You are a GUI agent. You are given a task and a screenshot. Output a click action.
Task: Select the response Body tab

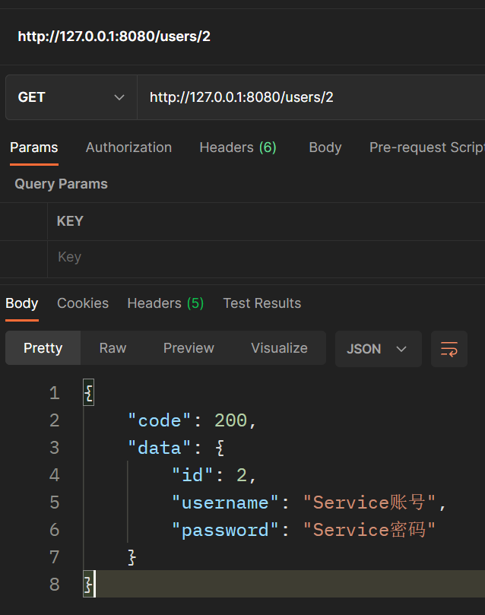tap(21, 303)
